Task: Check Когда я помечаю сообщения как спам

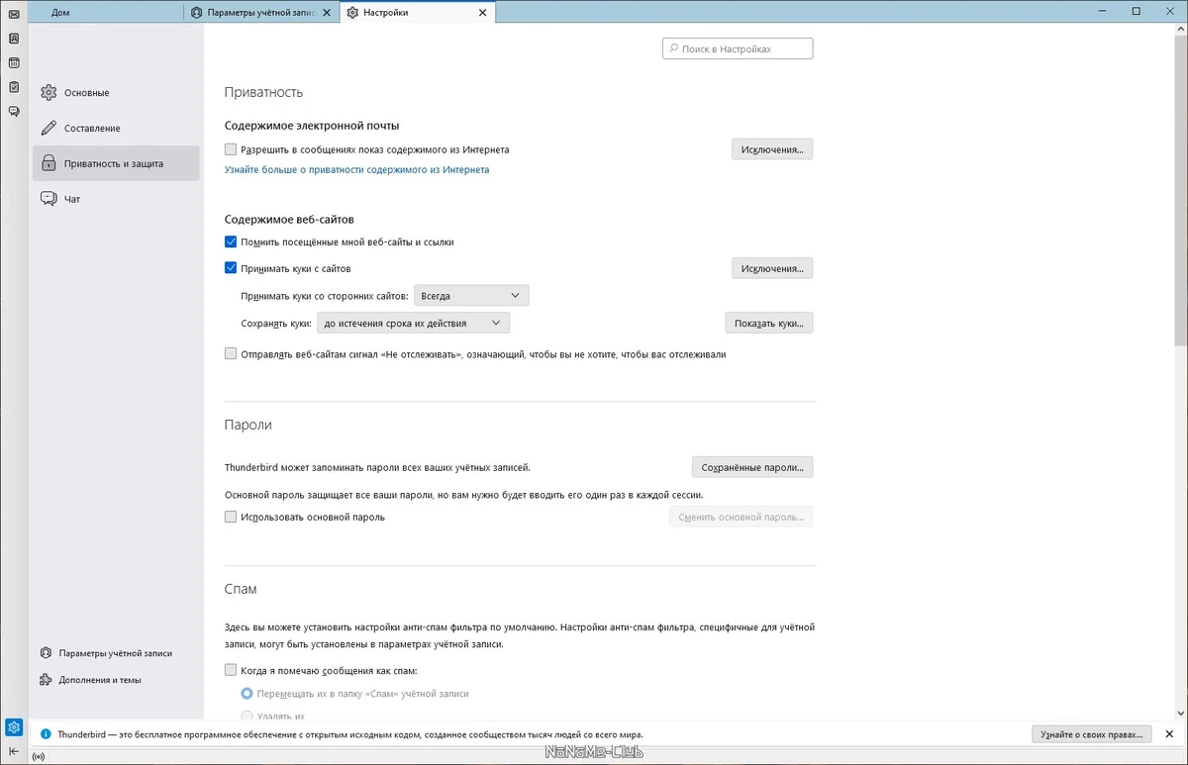Action: 231,670
